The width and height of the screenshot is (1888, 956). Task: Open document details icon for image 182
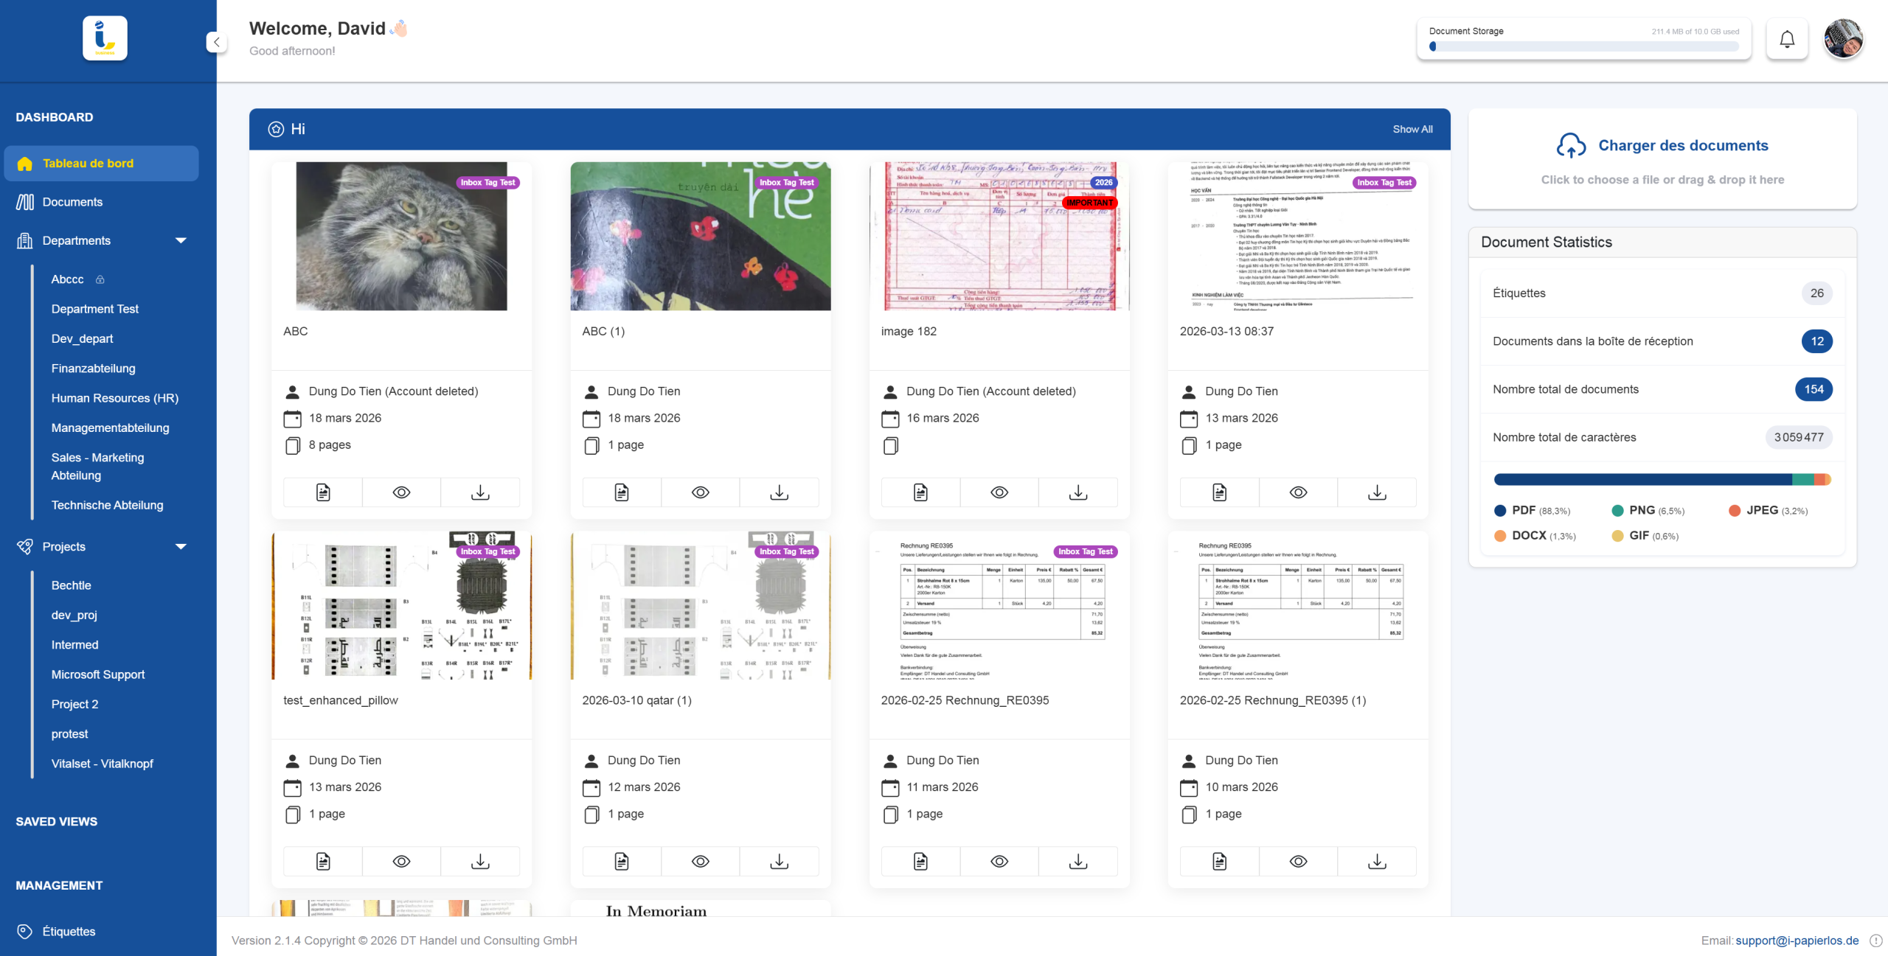click(920, 492)
